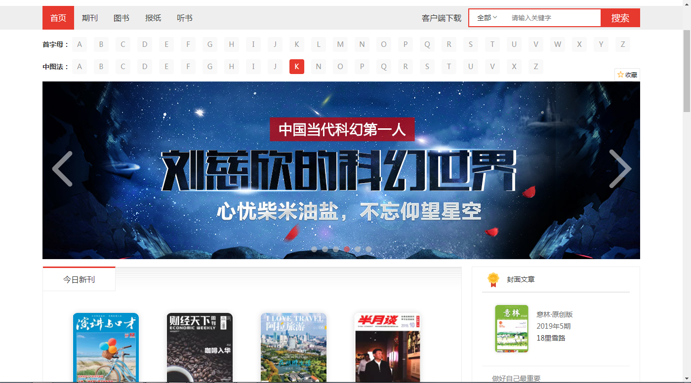The width and height of the screenshot is (691, 383).
Task: Click the 2019年5期 issue text
Action: tap(554, 326)
